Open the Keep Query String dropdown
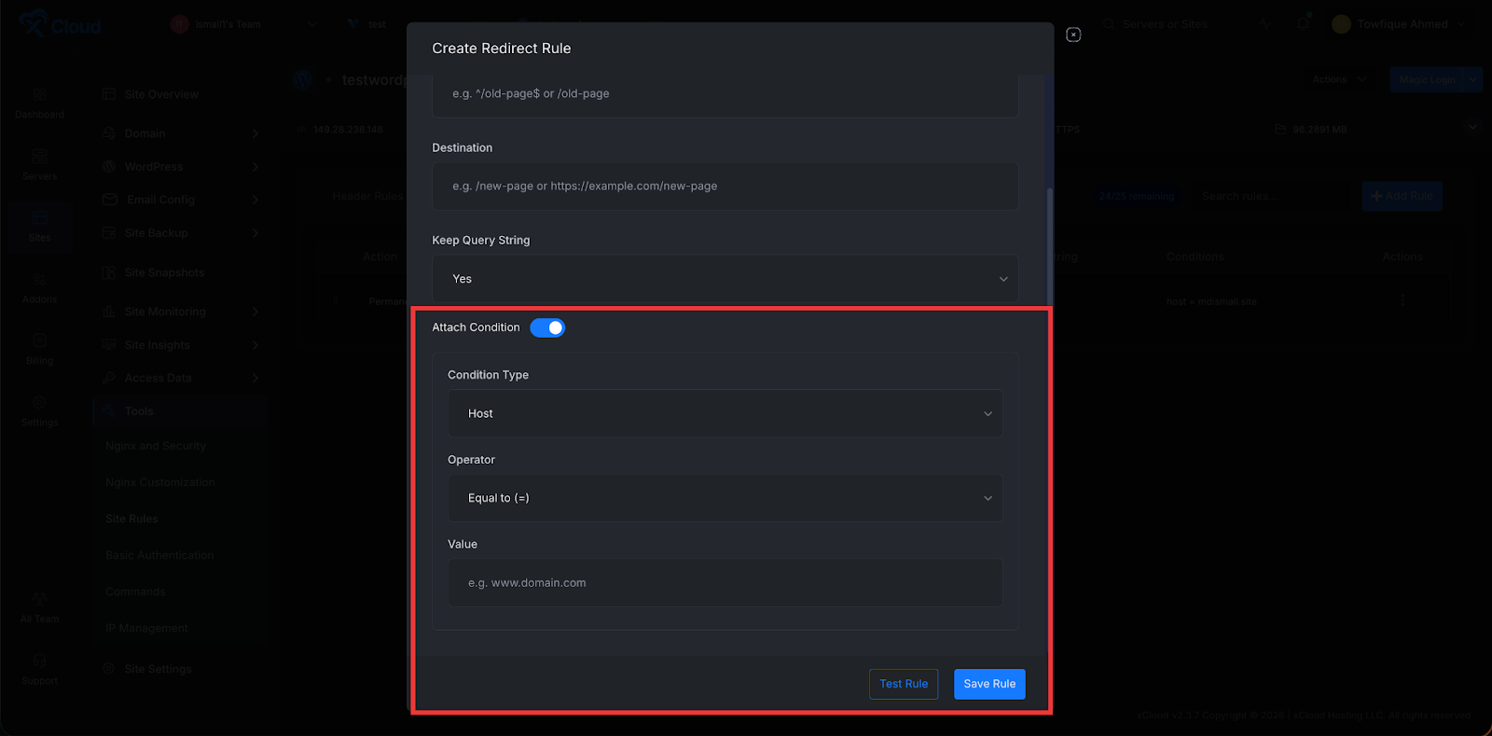The image size is (1492, 736). [x=725, y=278]
